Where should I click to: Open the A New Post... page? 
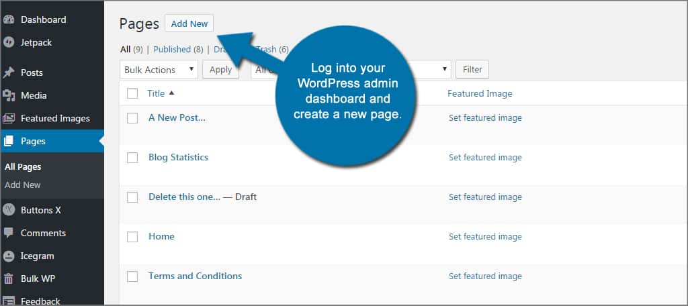177,117
